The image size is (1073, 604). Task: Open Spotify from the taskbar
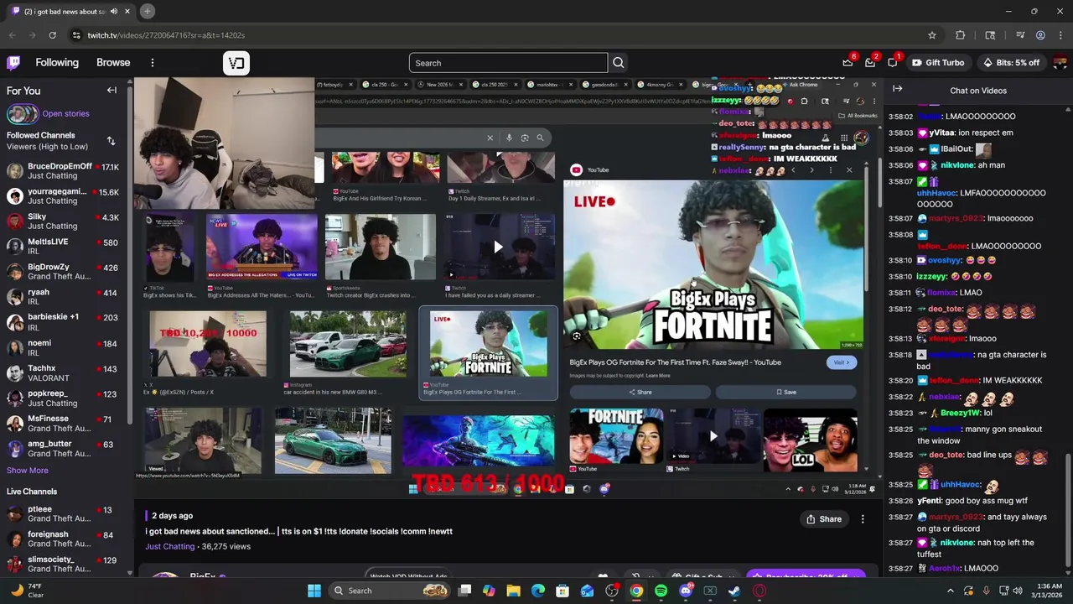[x=661, y=591]
